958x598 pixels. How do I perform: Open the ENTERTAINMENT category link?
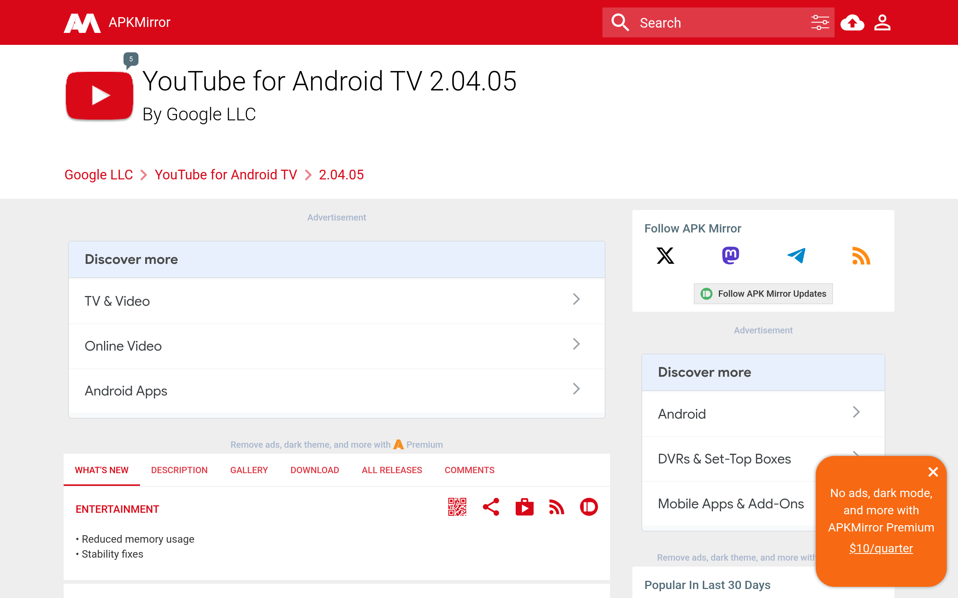pyautogui.click(x=117, y=509)
